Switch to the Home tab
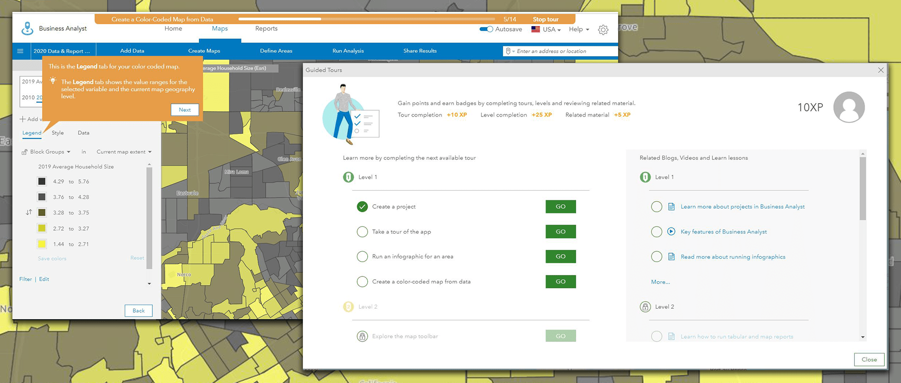901x383 pixels. [173, 29]
